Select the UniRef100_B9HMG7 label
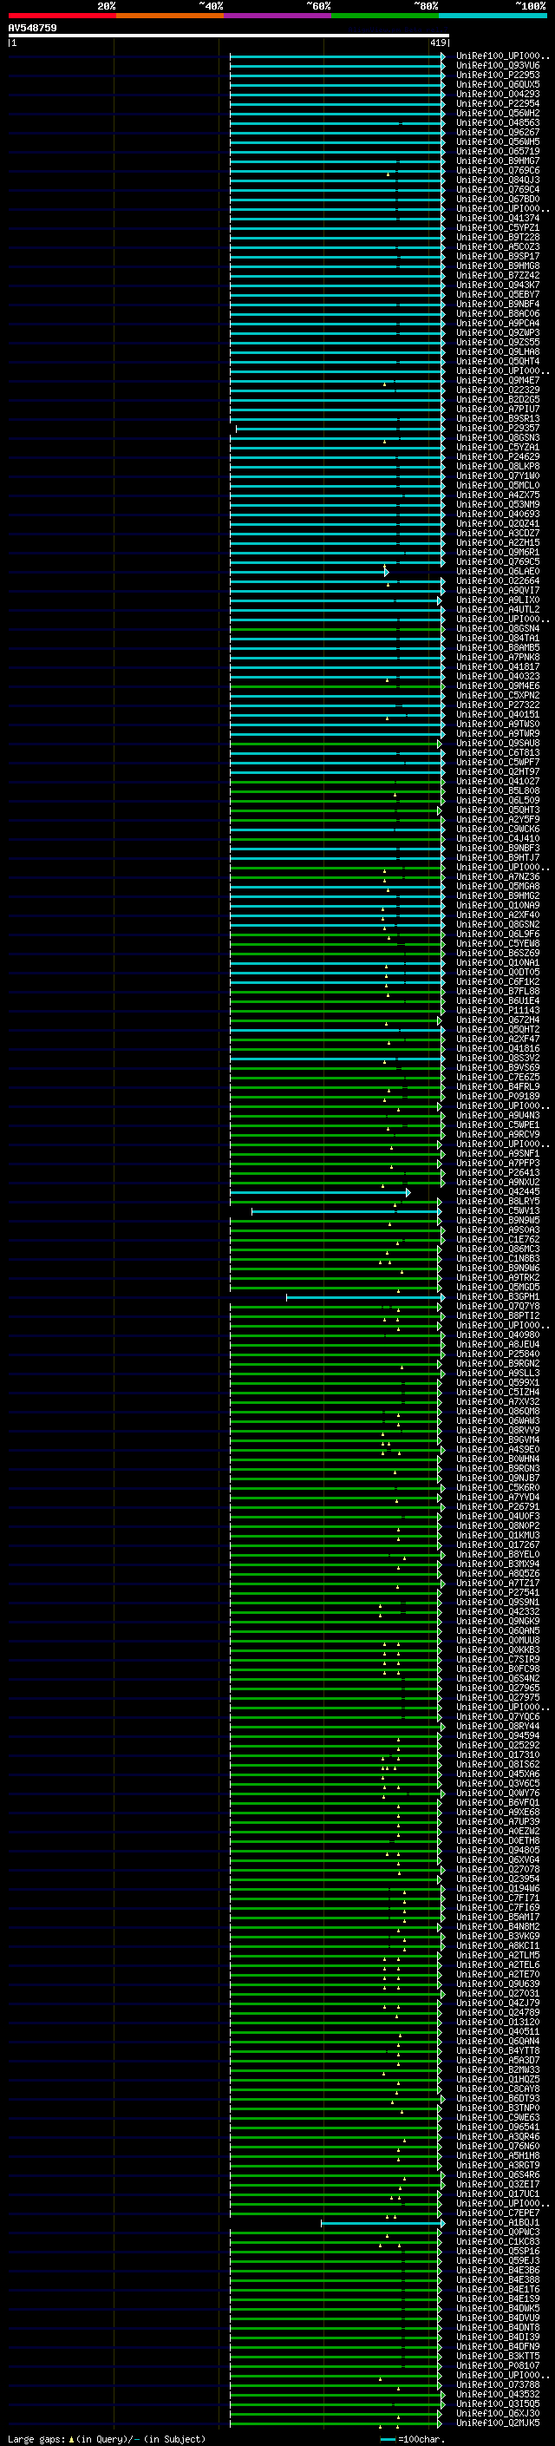 (x=498, y=161)
